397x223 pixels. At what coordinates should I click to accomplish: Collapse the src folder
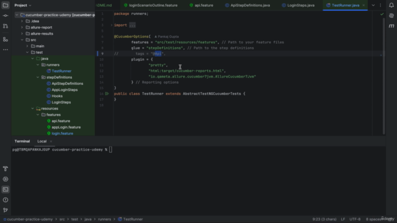(x=22, y=40)
